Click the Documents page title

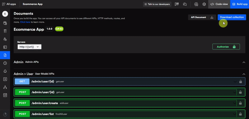click(24, 14)
